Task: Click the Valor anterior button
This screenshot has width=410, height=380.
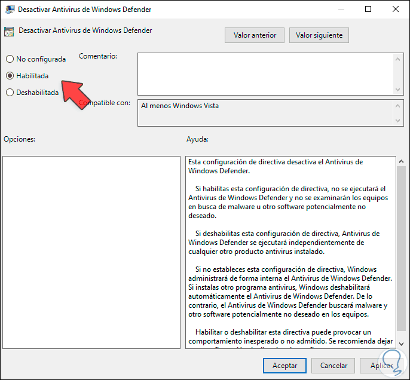Action: (255, 35)
